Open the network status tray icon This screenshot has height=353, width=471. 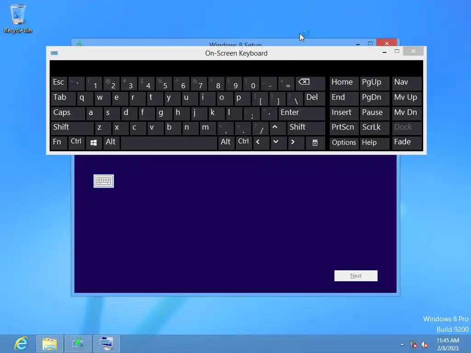414,344
